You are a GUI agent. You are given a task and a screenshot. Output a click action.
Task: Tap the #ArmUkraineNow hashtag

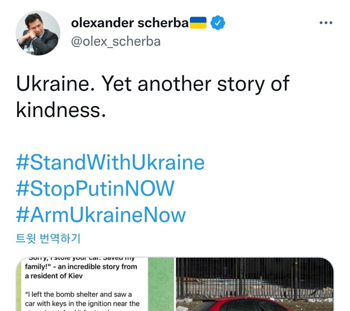tap(101, 215)
